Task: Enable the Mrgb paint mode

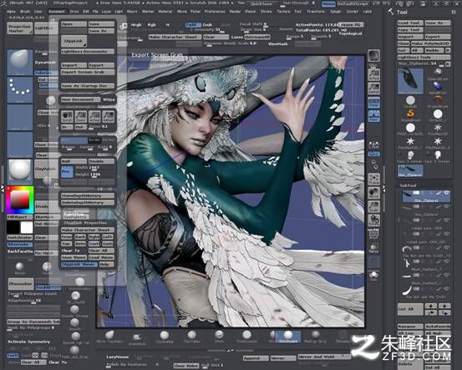Action: (x=136, y=25)
